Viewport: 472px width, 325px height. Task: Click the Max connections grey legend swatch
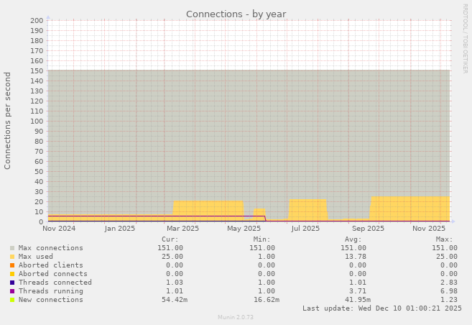[12, 248]
